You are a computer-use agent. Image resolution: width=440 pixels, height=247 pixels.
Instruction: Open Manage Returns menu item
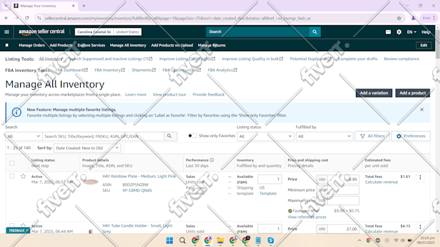(x=212, y=45)
